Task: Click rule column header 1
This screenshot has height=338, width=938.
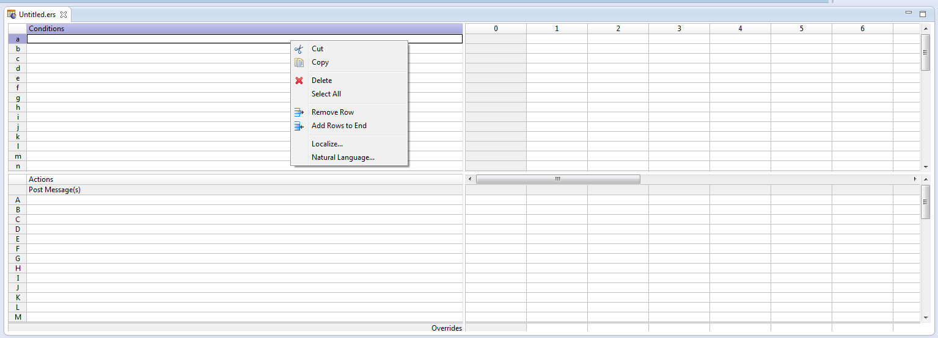Action: [x=557, y=29]
